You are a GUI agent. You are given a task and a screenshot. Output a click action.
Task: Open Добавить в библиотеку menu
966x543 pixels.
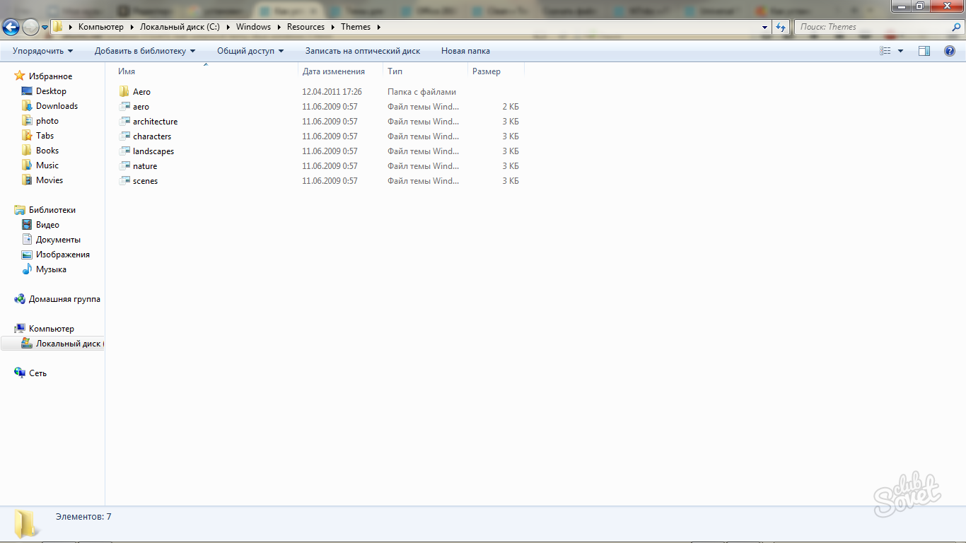point(144,51)
